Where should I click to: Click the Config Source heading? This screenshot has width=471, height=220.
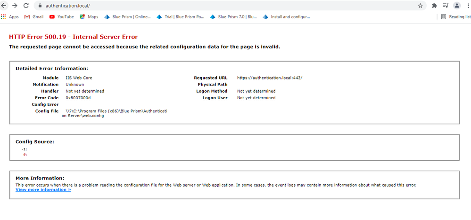pos(35,141)
